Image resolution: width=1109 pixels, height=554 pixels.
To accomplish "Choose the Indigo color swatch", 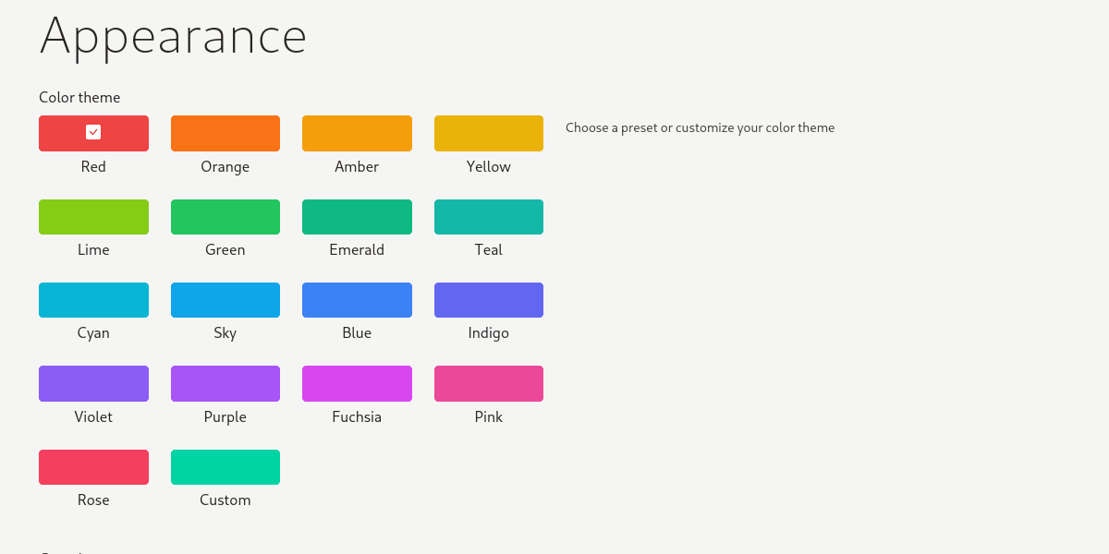I will (489, 300).
